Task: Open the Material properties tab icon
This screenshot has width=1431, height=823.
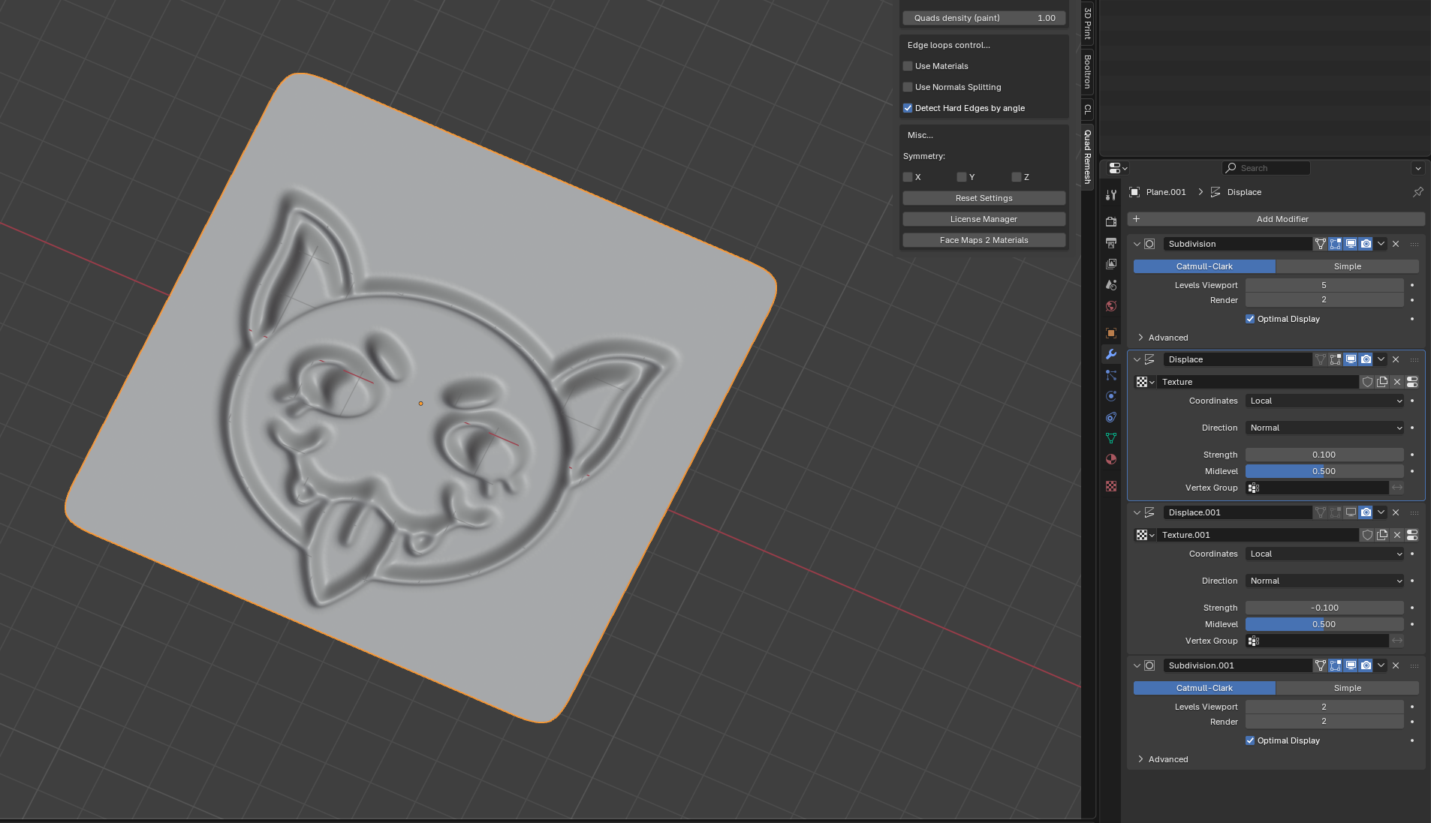Action: [x=1111, y=459]
